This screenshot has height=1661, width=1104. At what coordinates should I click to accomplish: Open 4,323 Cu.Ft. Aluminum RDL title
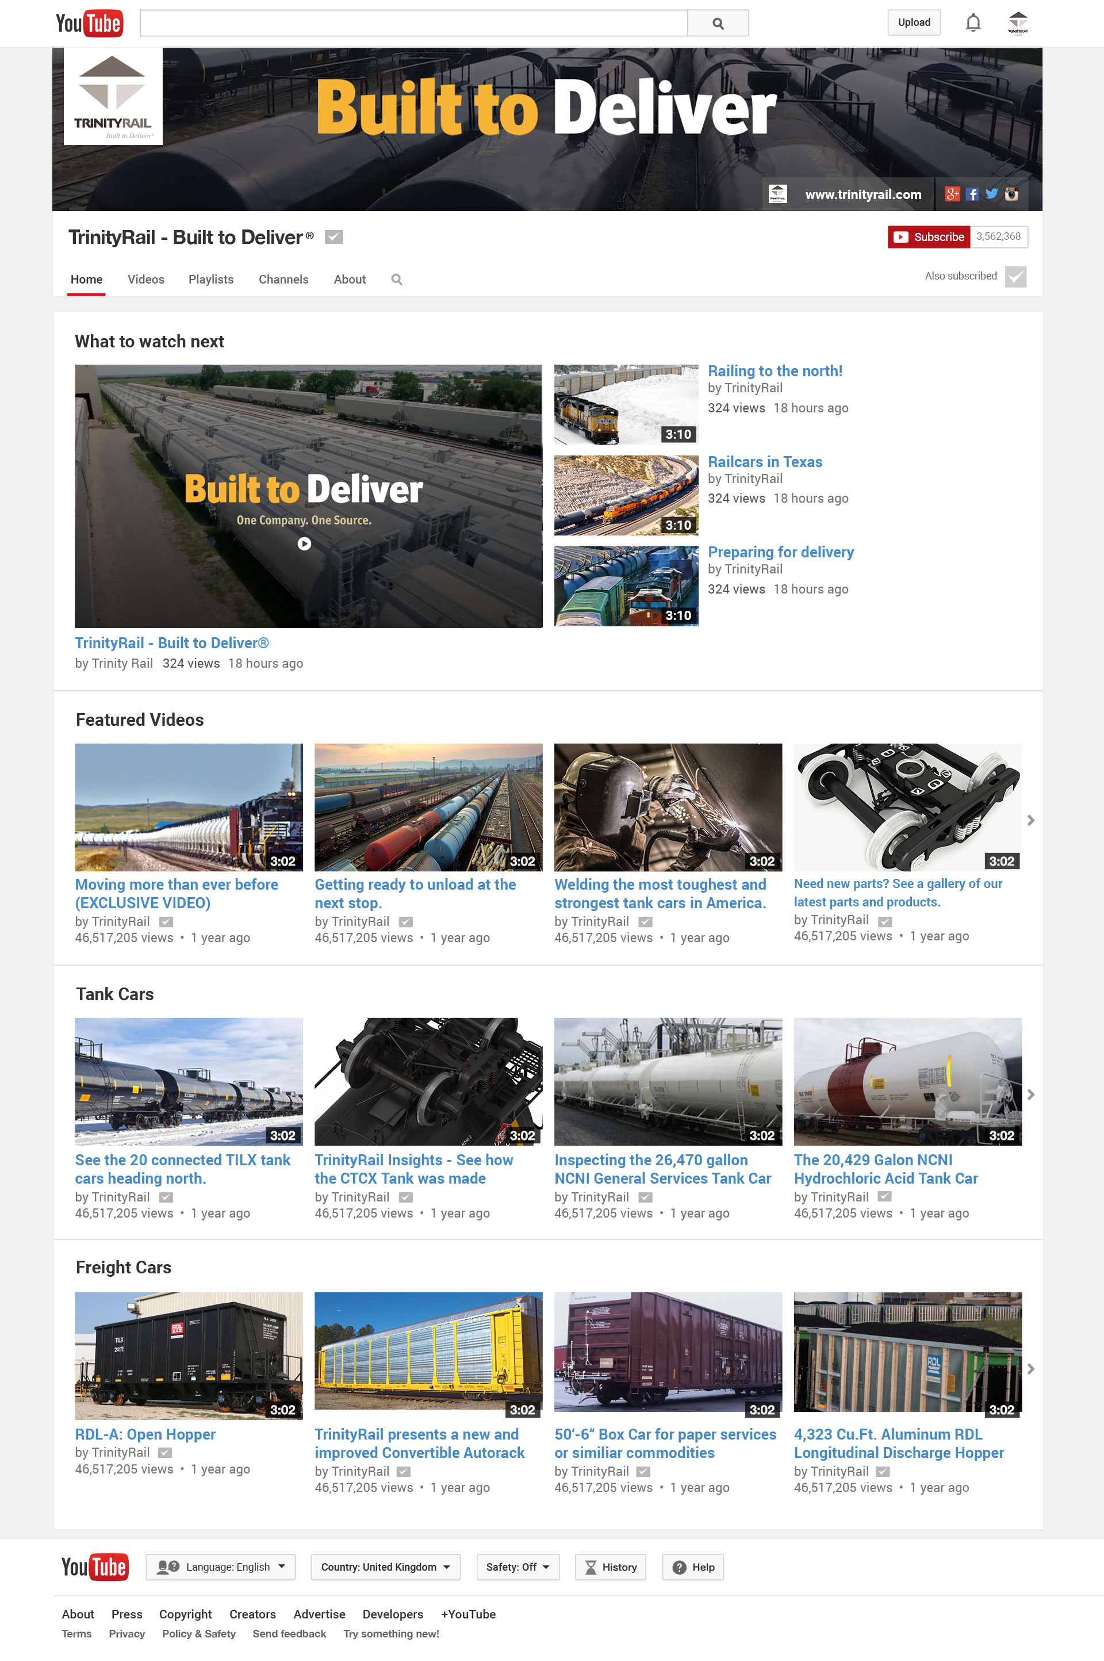point(899,1444)
